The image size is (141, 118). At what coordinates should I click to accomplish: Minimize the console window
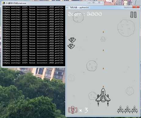coord(89,3)
